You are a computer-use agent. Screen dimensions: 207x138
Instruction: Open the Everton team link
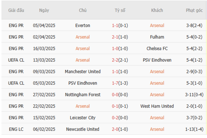[83, 25]
